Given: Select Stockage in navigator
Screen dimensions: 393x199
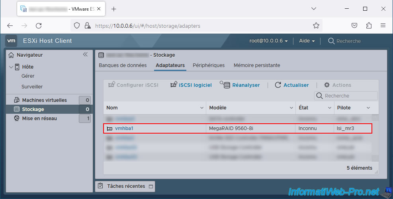Looking at the screenshot, I should tap(33, 109).
